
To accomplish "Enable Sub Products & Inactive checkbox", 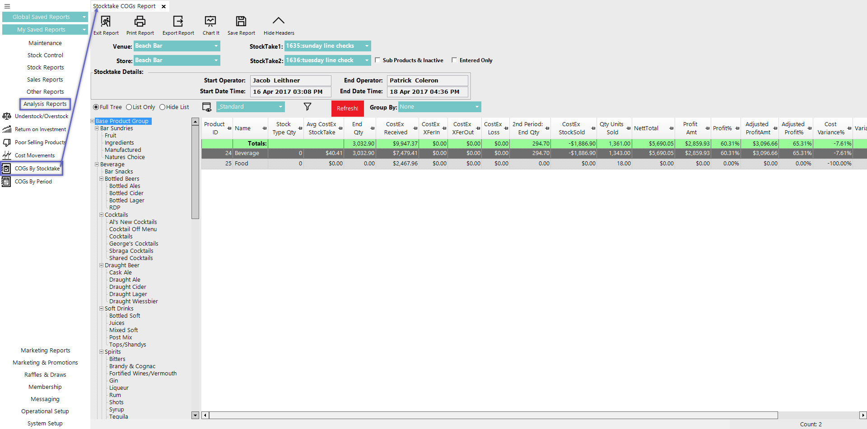I will (x=378, y=60).
